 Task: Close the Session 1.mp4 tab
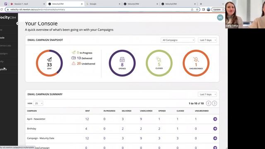[44, 4]
